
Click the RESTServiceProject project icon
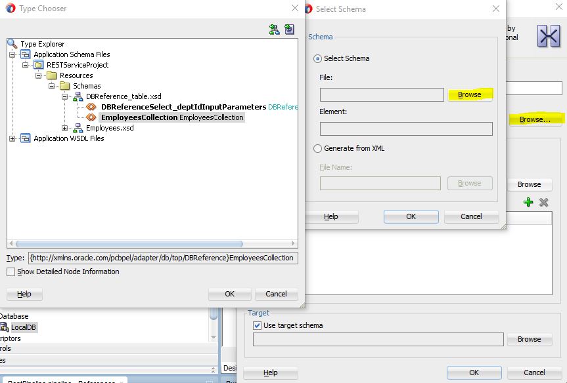[x=38, y=65]
